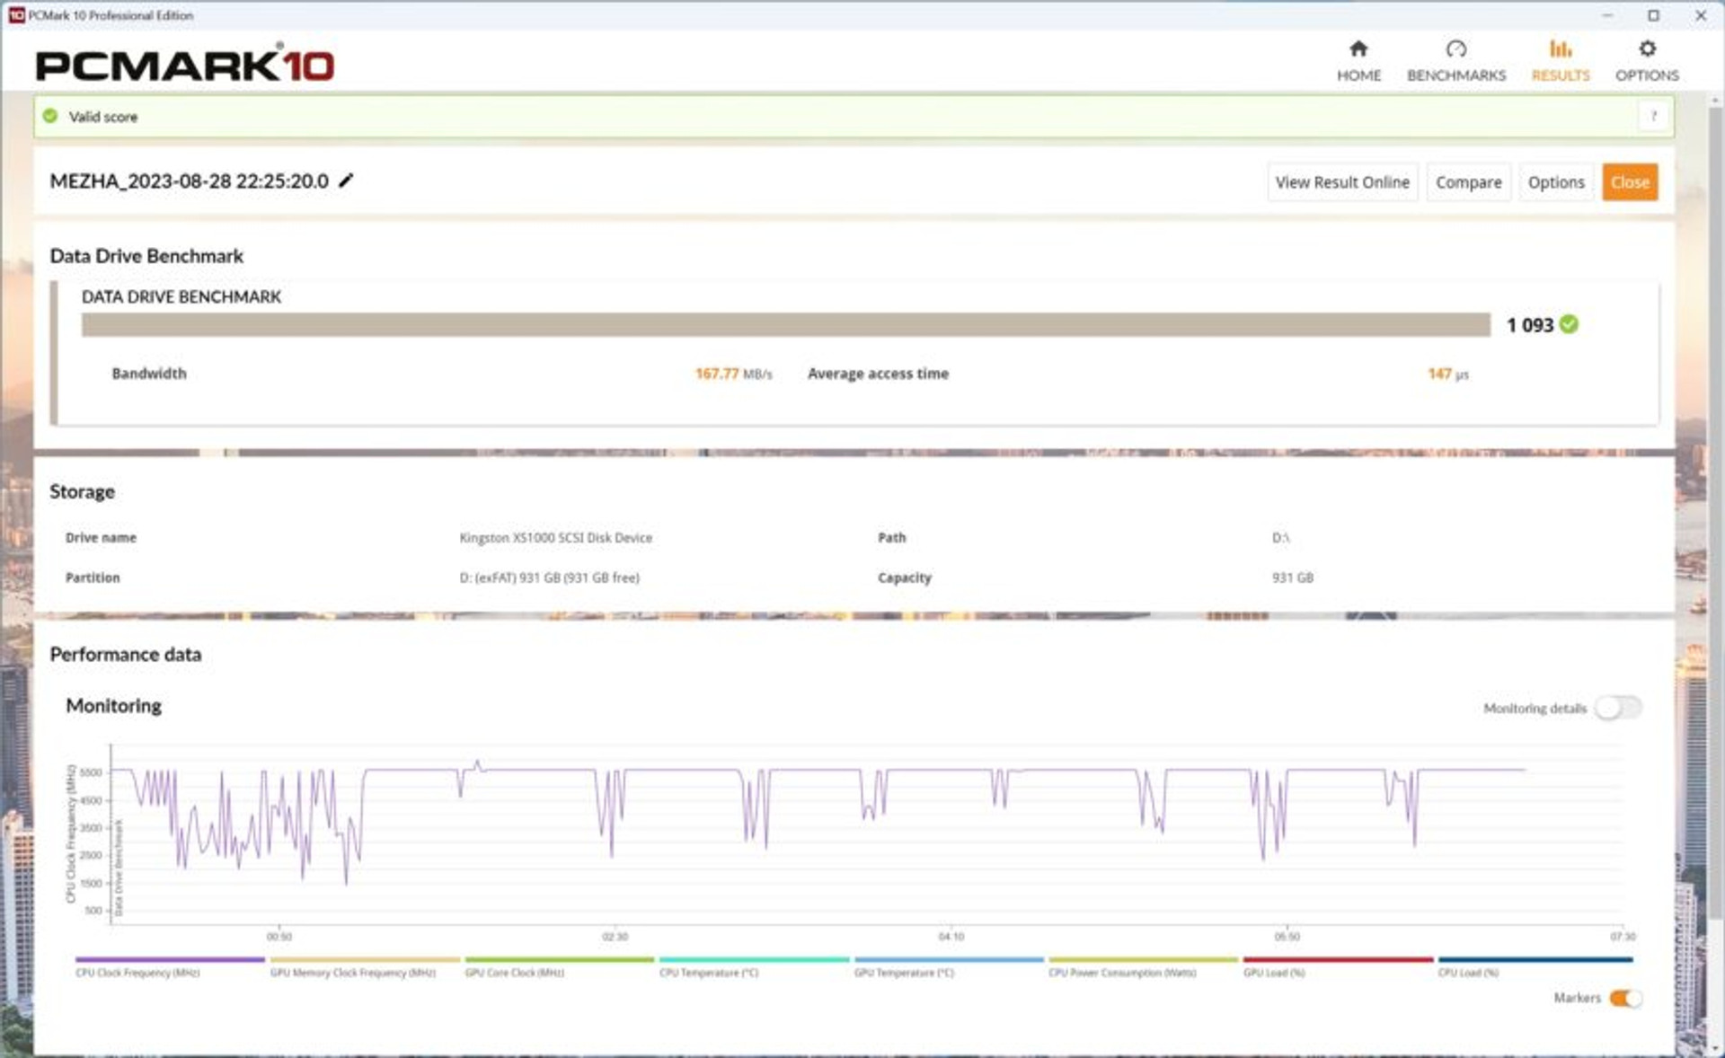Open the result Options button
This screenshot has height=1058, width=1725.
pyautogui.click(x=1556, y=182)
